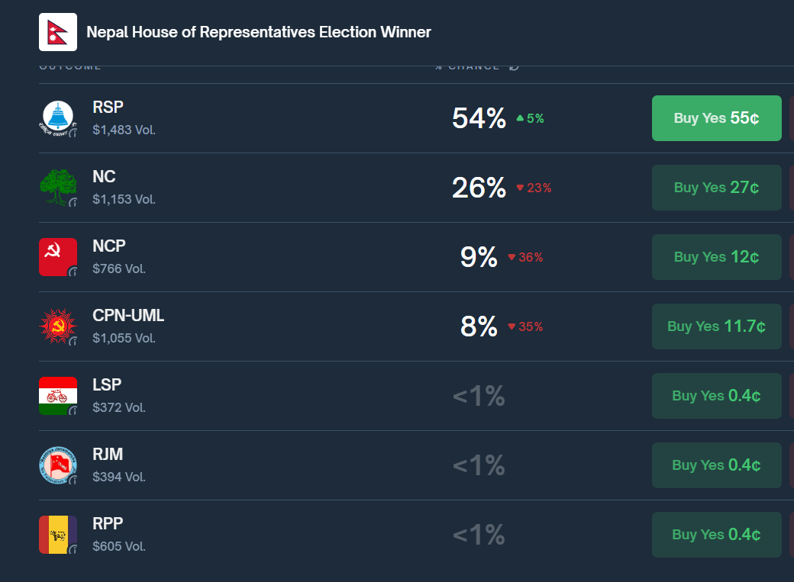Open the Nepal House of Representatives market title

click(x=259, y=32)
